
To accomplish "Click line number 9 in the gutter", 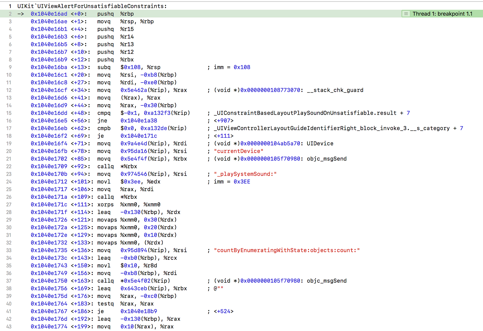I will [x=10, y=67].
